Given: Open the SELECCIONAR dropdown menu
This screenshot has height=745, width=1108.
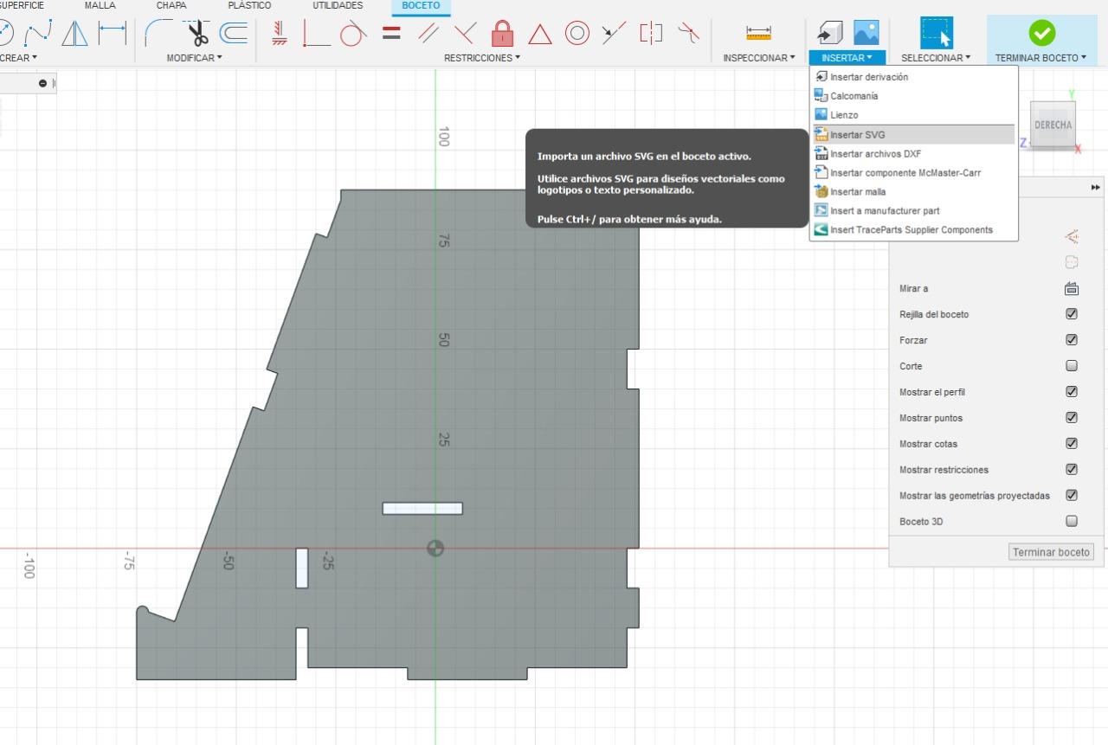Looking at the screenshot, I should point(935,58).
